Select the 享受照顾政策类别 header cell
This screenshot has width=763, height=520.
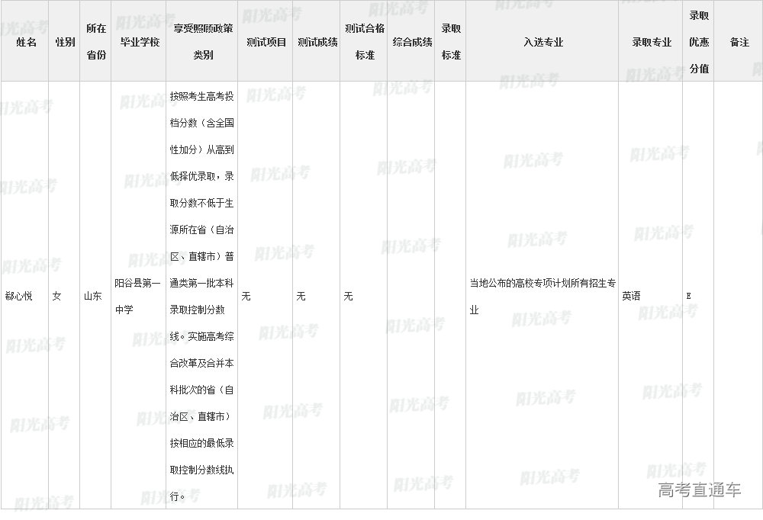(202, 42)
